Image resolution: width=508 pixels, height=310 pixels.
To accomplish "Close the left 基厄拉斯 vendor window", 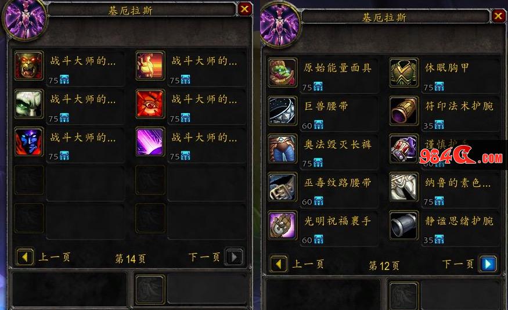I will coord(244,9).
